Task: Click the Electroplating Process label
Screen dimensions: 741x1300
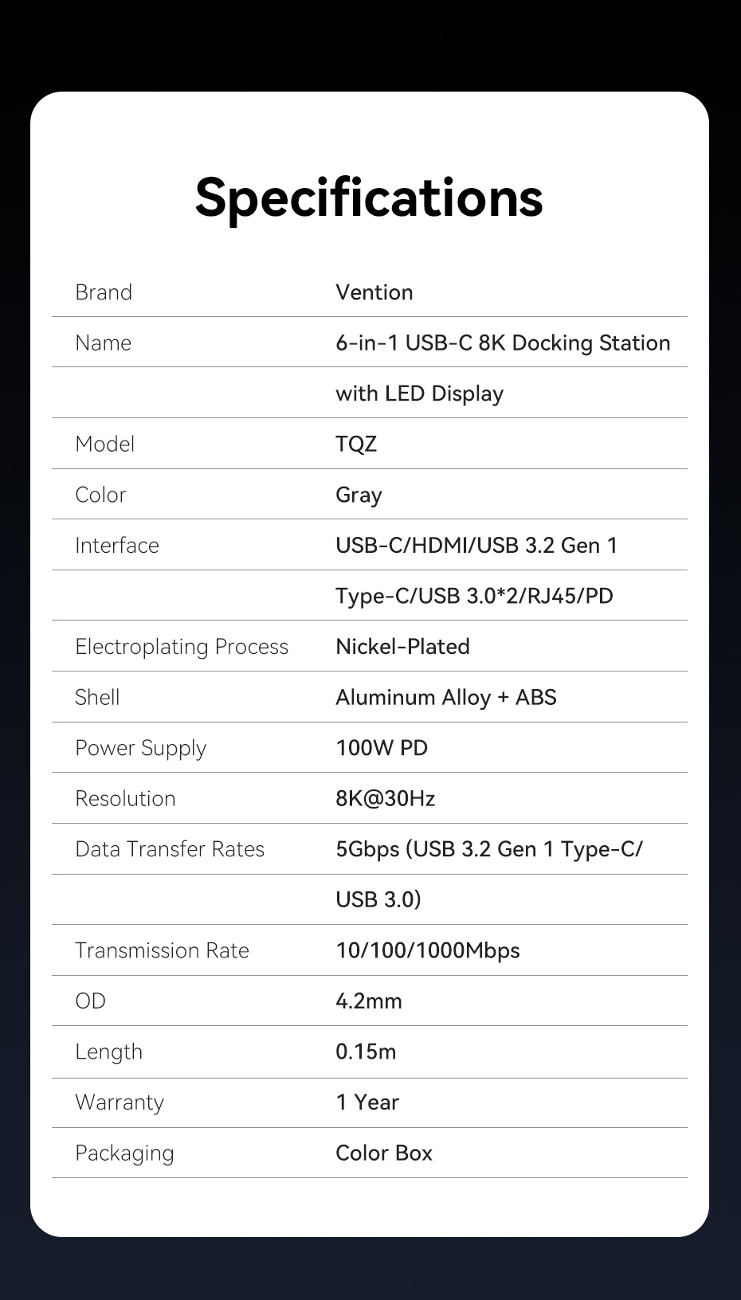Action: click(182, 647)
